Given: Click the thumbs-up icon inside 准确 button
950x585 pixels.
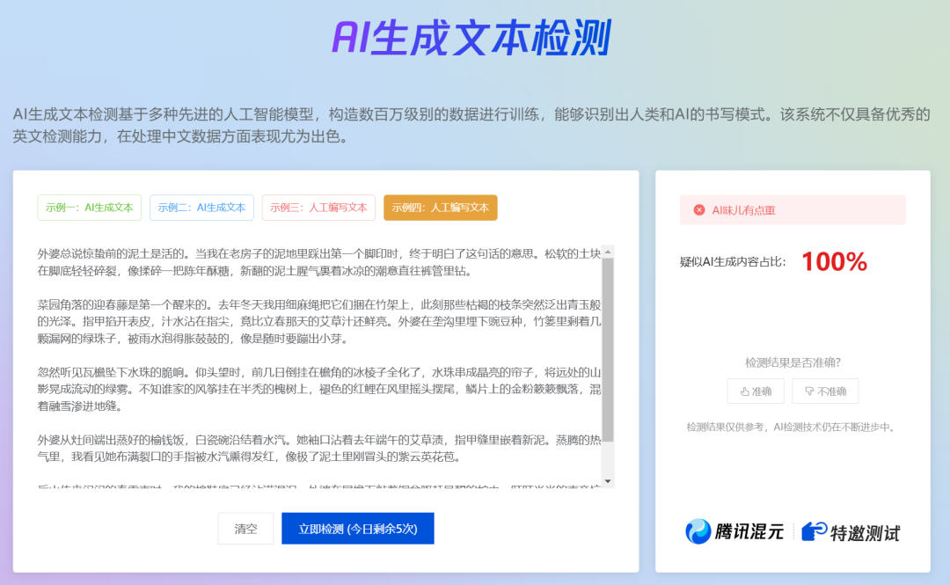Looking at the screenshot, I should 744,391.
